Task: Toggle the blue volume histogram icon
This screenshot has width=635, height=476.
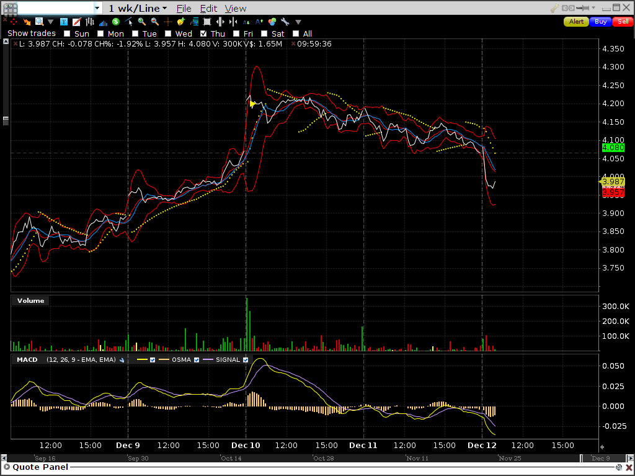Action: (103, 22)
